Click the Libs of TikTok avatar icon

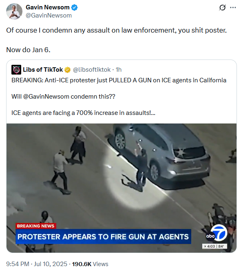(x=16, y=70)
